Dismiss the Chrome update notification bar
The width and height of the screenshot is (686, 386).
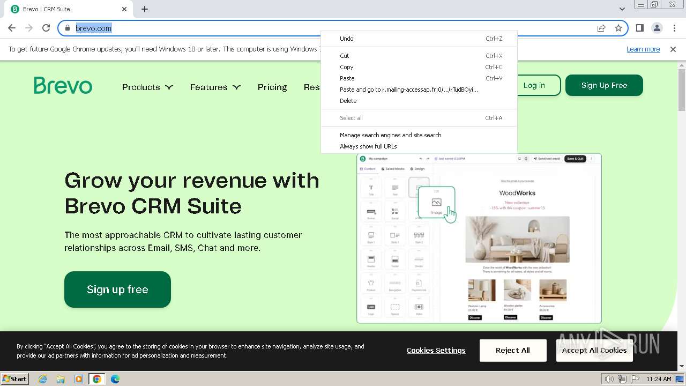[x=673, y=49]
